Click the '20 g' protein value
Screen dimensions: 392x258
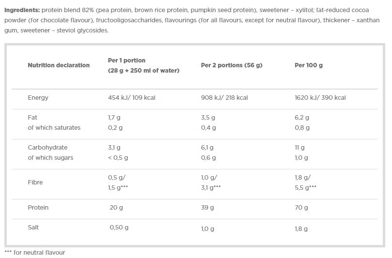tap(116, 208)
